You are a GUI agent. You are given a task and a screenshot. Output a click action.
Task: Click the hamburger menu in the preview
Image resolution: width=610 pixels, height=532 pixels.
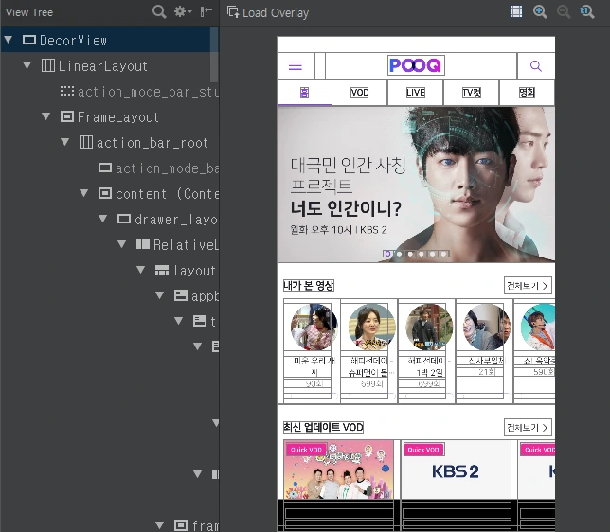tap(296, 65)
